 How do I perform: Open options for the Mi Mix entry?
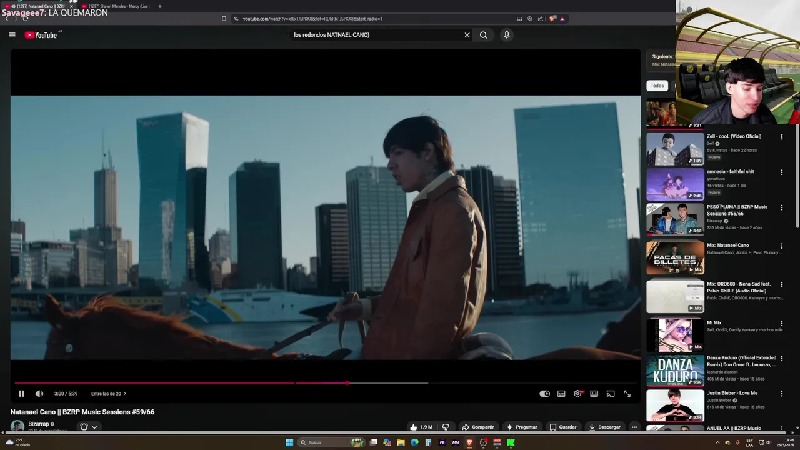(781, 324)
